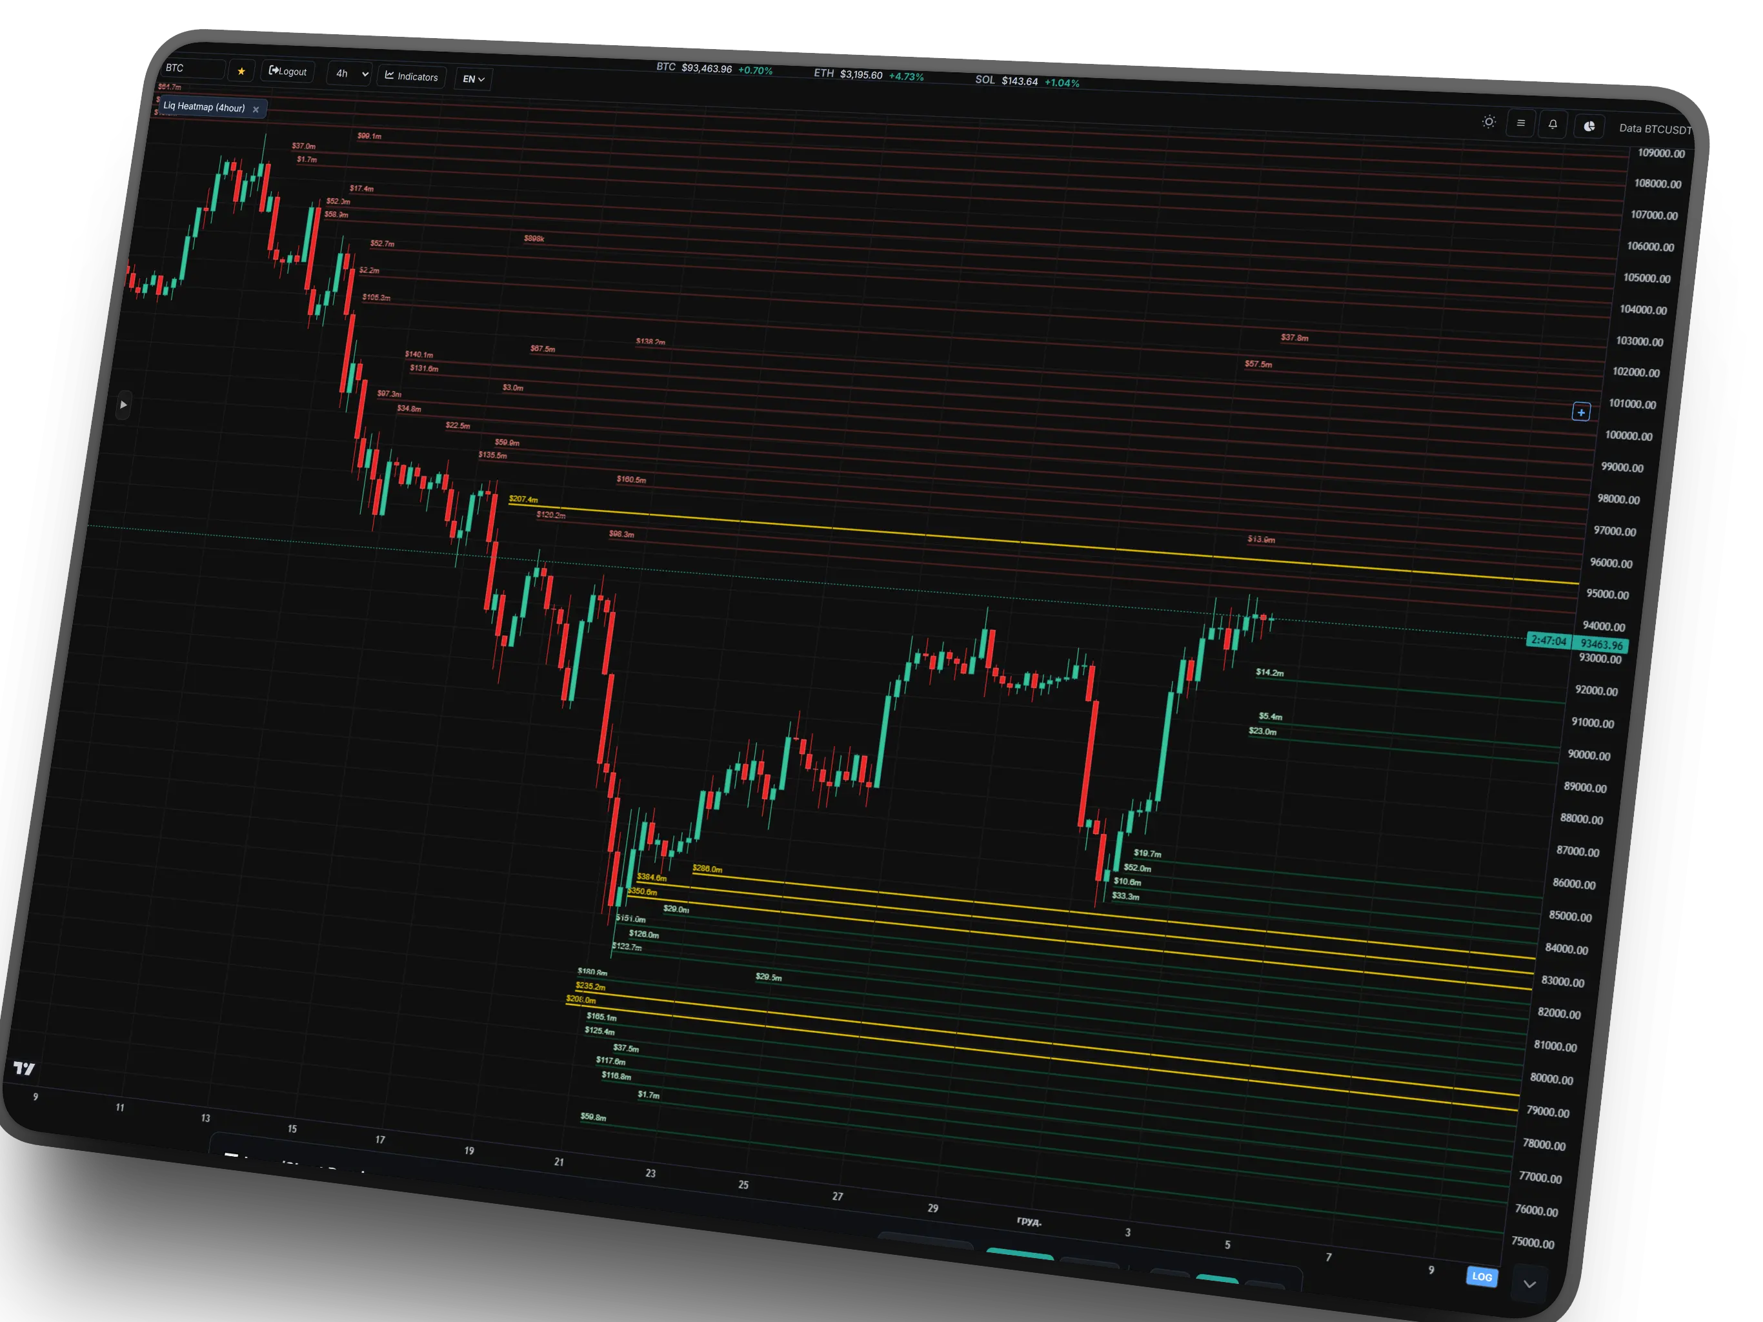The height and width of the screenshot is (1322, 1763).
Task: Expand the left side panel arrow
Action: (x=123, y=405)
